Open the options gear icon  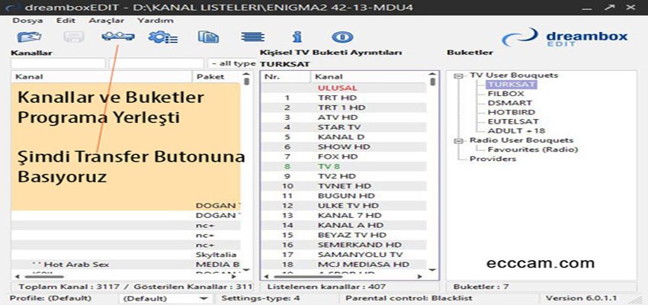coord(163,37)
